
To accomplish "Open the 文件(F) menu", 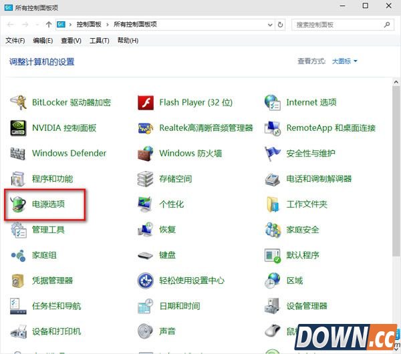I will [x=15, y=41].
